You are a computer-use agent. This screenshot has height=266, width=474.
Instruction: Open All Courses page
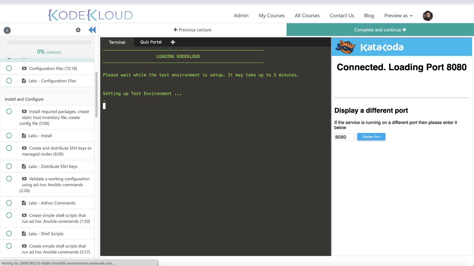coord(307,16)
